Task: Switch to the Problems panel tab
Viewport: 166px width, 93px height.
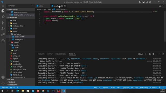Action: 41,54
